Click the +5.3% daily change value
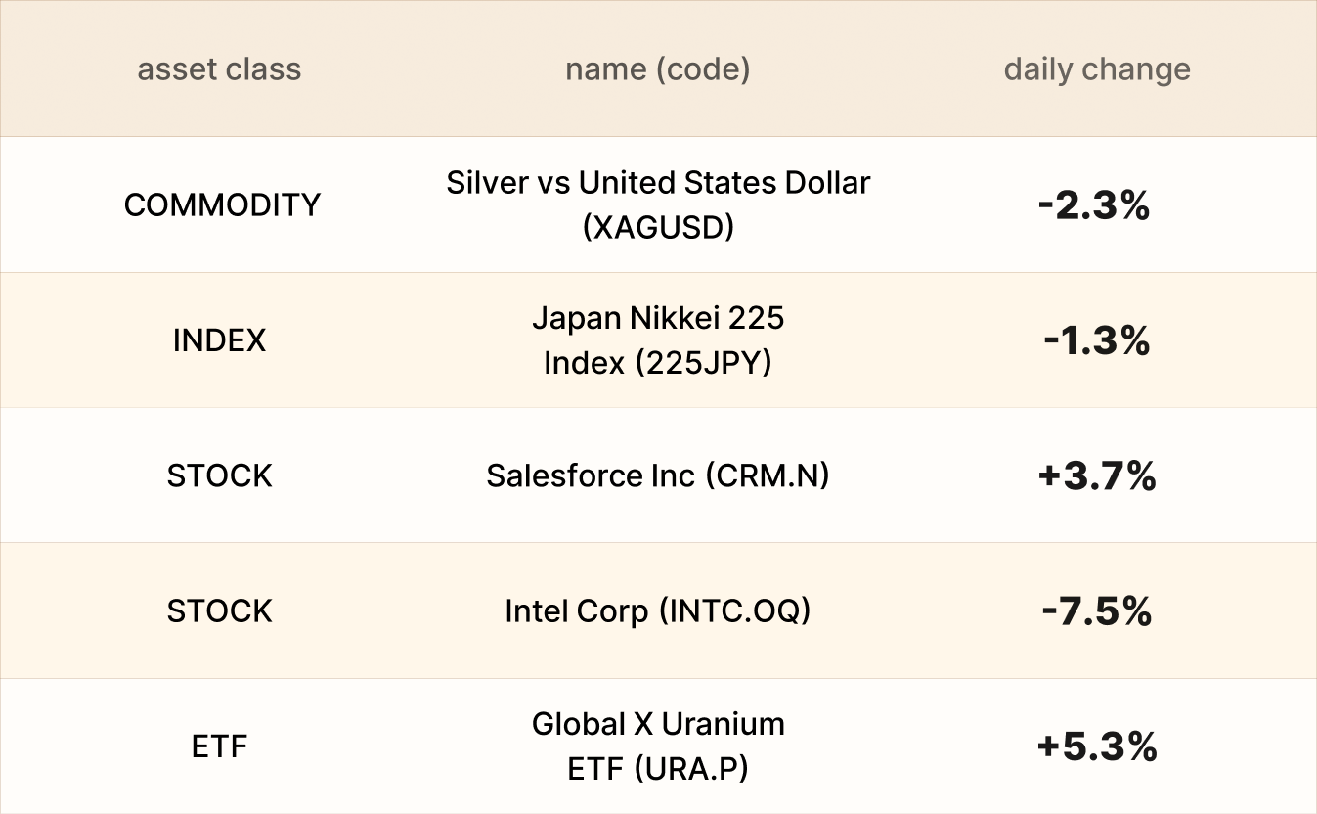 click(1096, 747)
